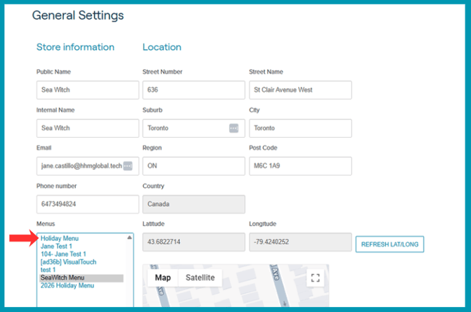Click the Longitude field
Image resolution: width=471 pixels, height=312 pixels.
[300, 242]
